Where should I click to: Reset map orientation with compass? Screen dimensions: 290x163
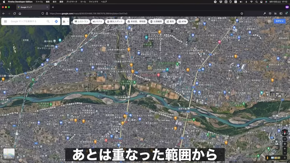(285, 133)
